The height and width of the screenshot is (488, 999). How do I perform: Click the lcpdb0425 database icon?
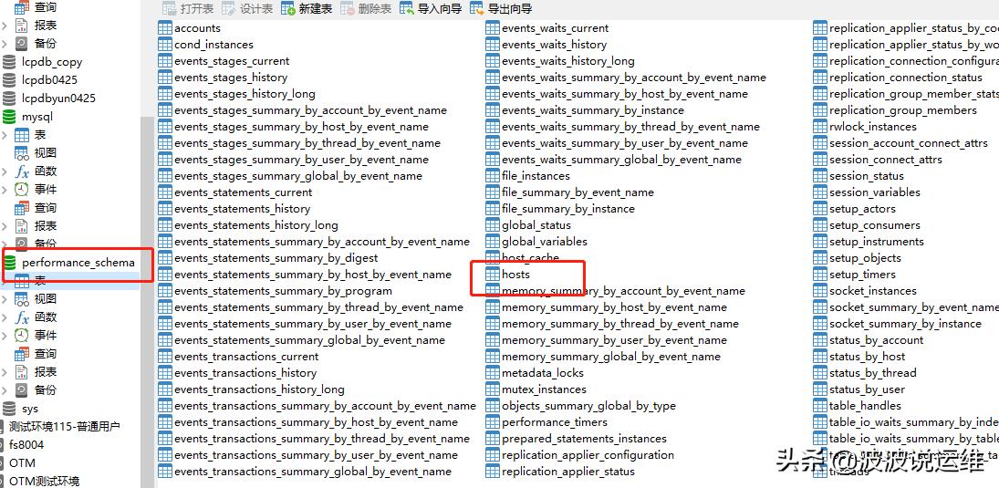coord(9,80)
